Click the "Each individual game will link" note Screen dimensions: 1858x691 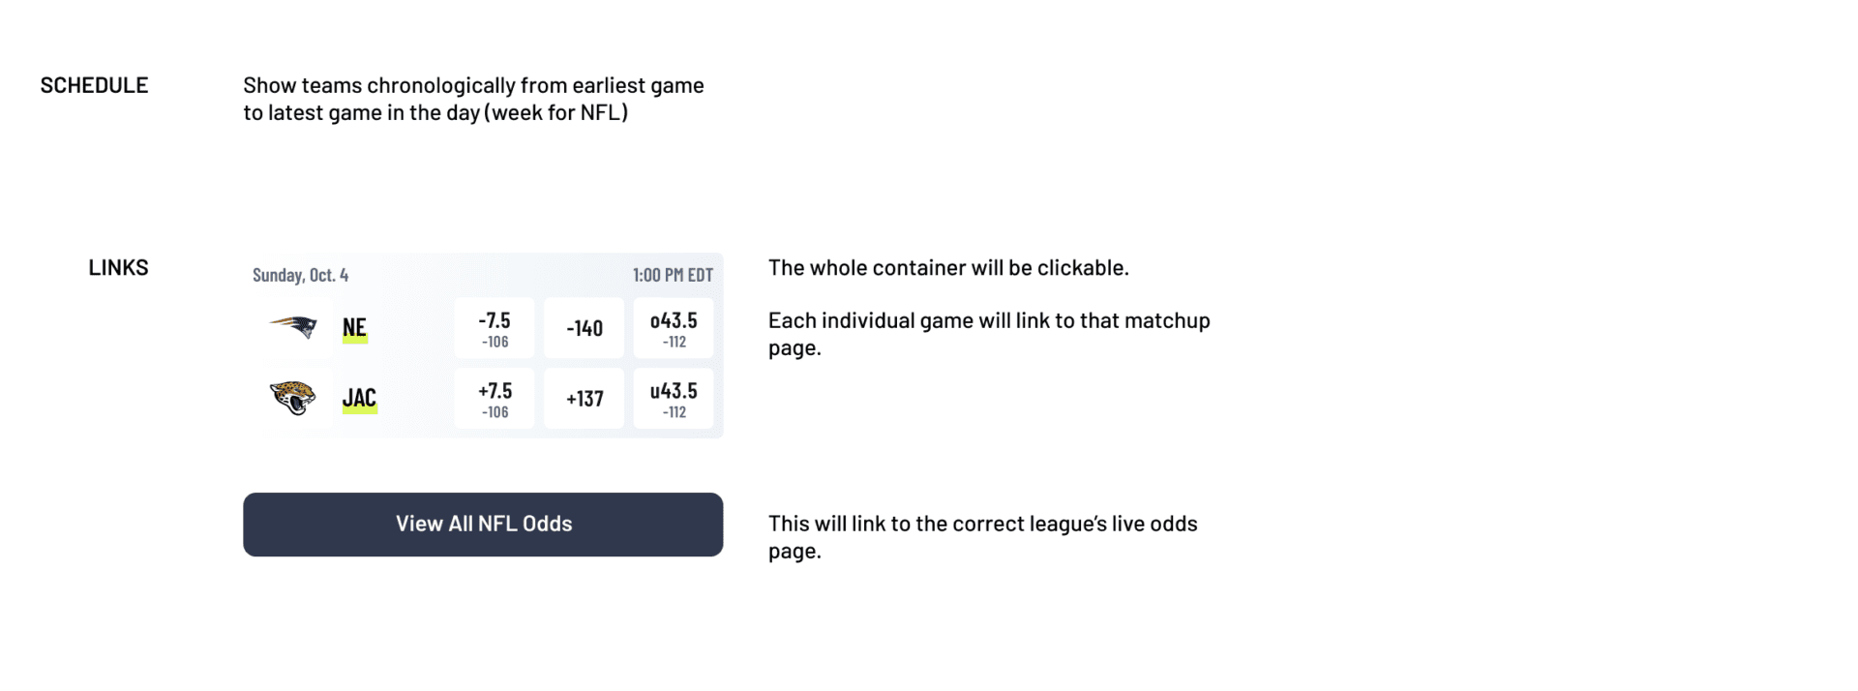(988, 334)
